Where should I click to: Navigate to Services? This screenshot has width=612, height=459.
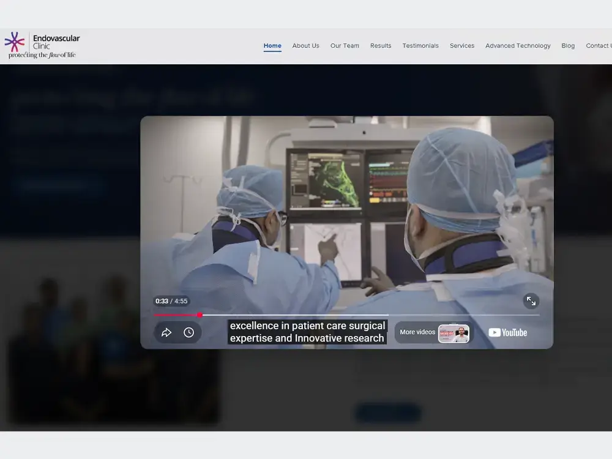pos(462,46)
